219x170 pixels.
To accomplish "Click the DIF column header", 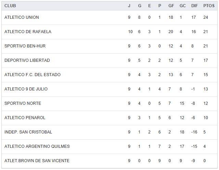I will click(195, 6).
